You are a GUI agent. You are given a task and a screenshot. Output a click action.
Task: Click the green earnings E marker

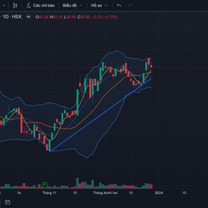click(45, 184)
